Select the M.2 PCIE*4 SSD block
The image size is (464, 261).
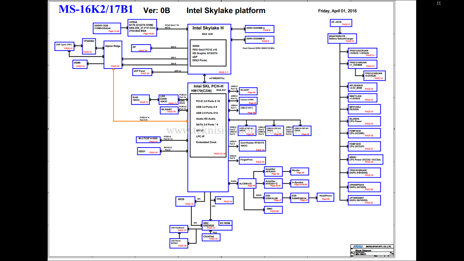point(148,140)
